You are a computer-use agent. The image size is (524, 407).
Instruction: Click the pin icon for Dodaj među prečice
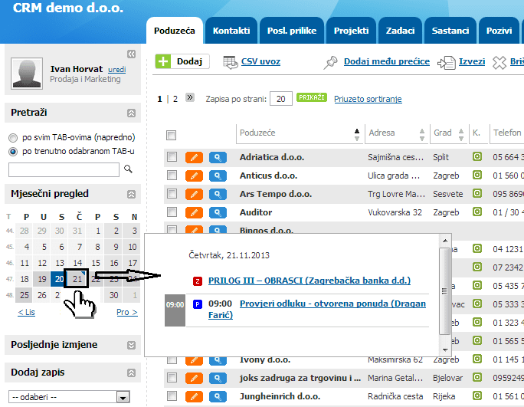(x=331, y=62)
